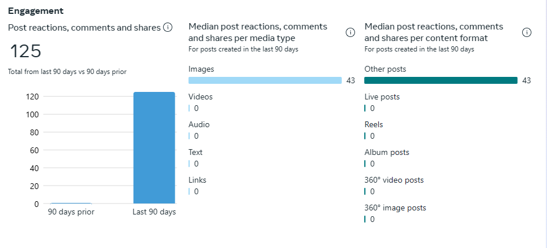This screenshot has height=248, width=547.
Task: Click the tall blue Last 90 days bar
Action: [x=154, y=147]
